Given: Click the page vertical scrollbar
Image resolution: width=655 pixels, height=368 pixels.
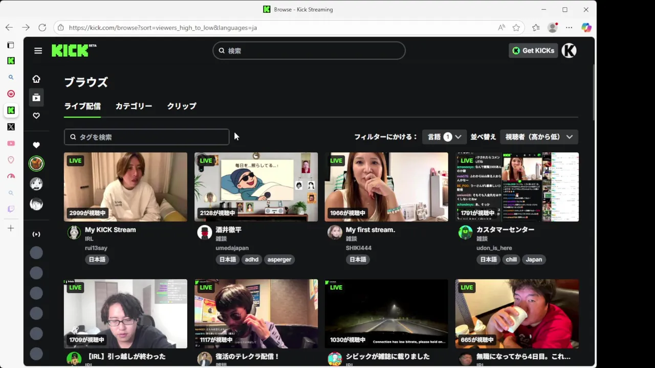Looking at the screenshot, I should 594,92.
